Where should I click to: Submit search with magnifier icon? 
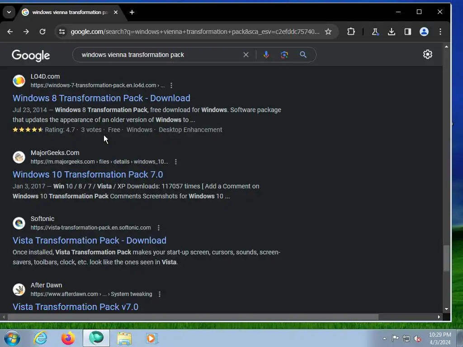tap(303, 55)
